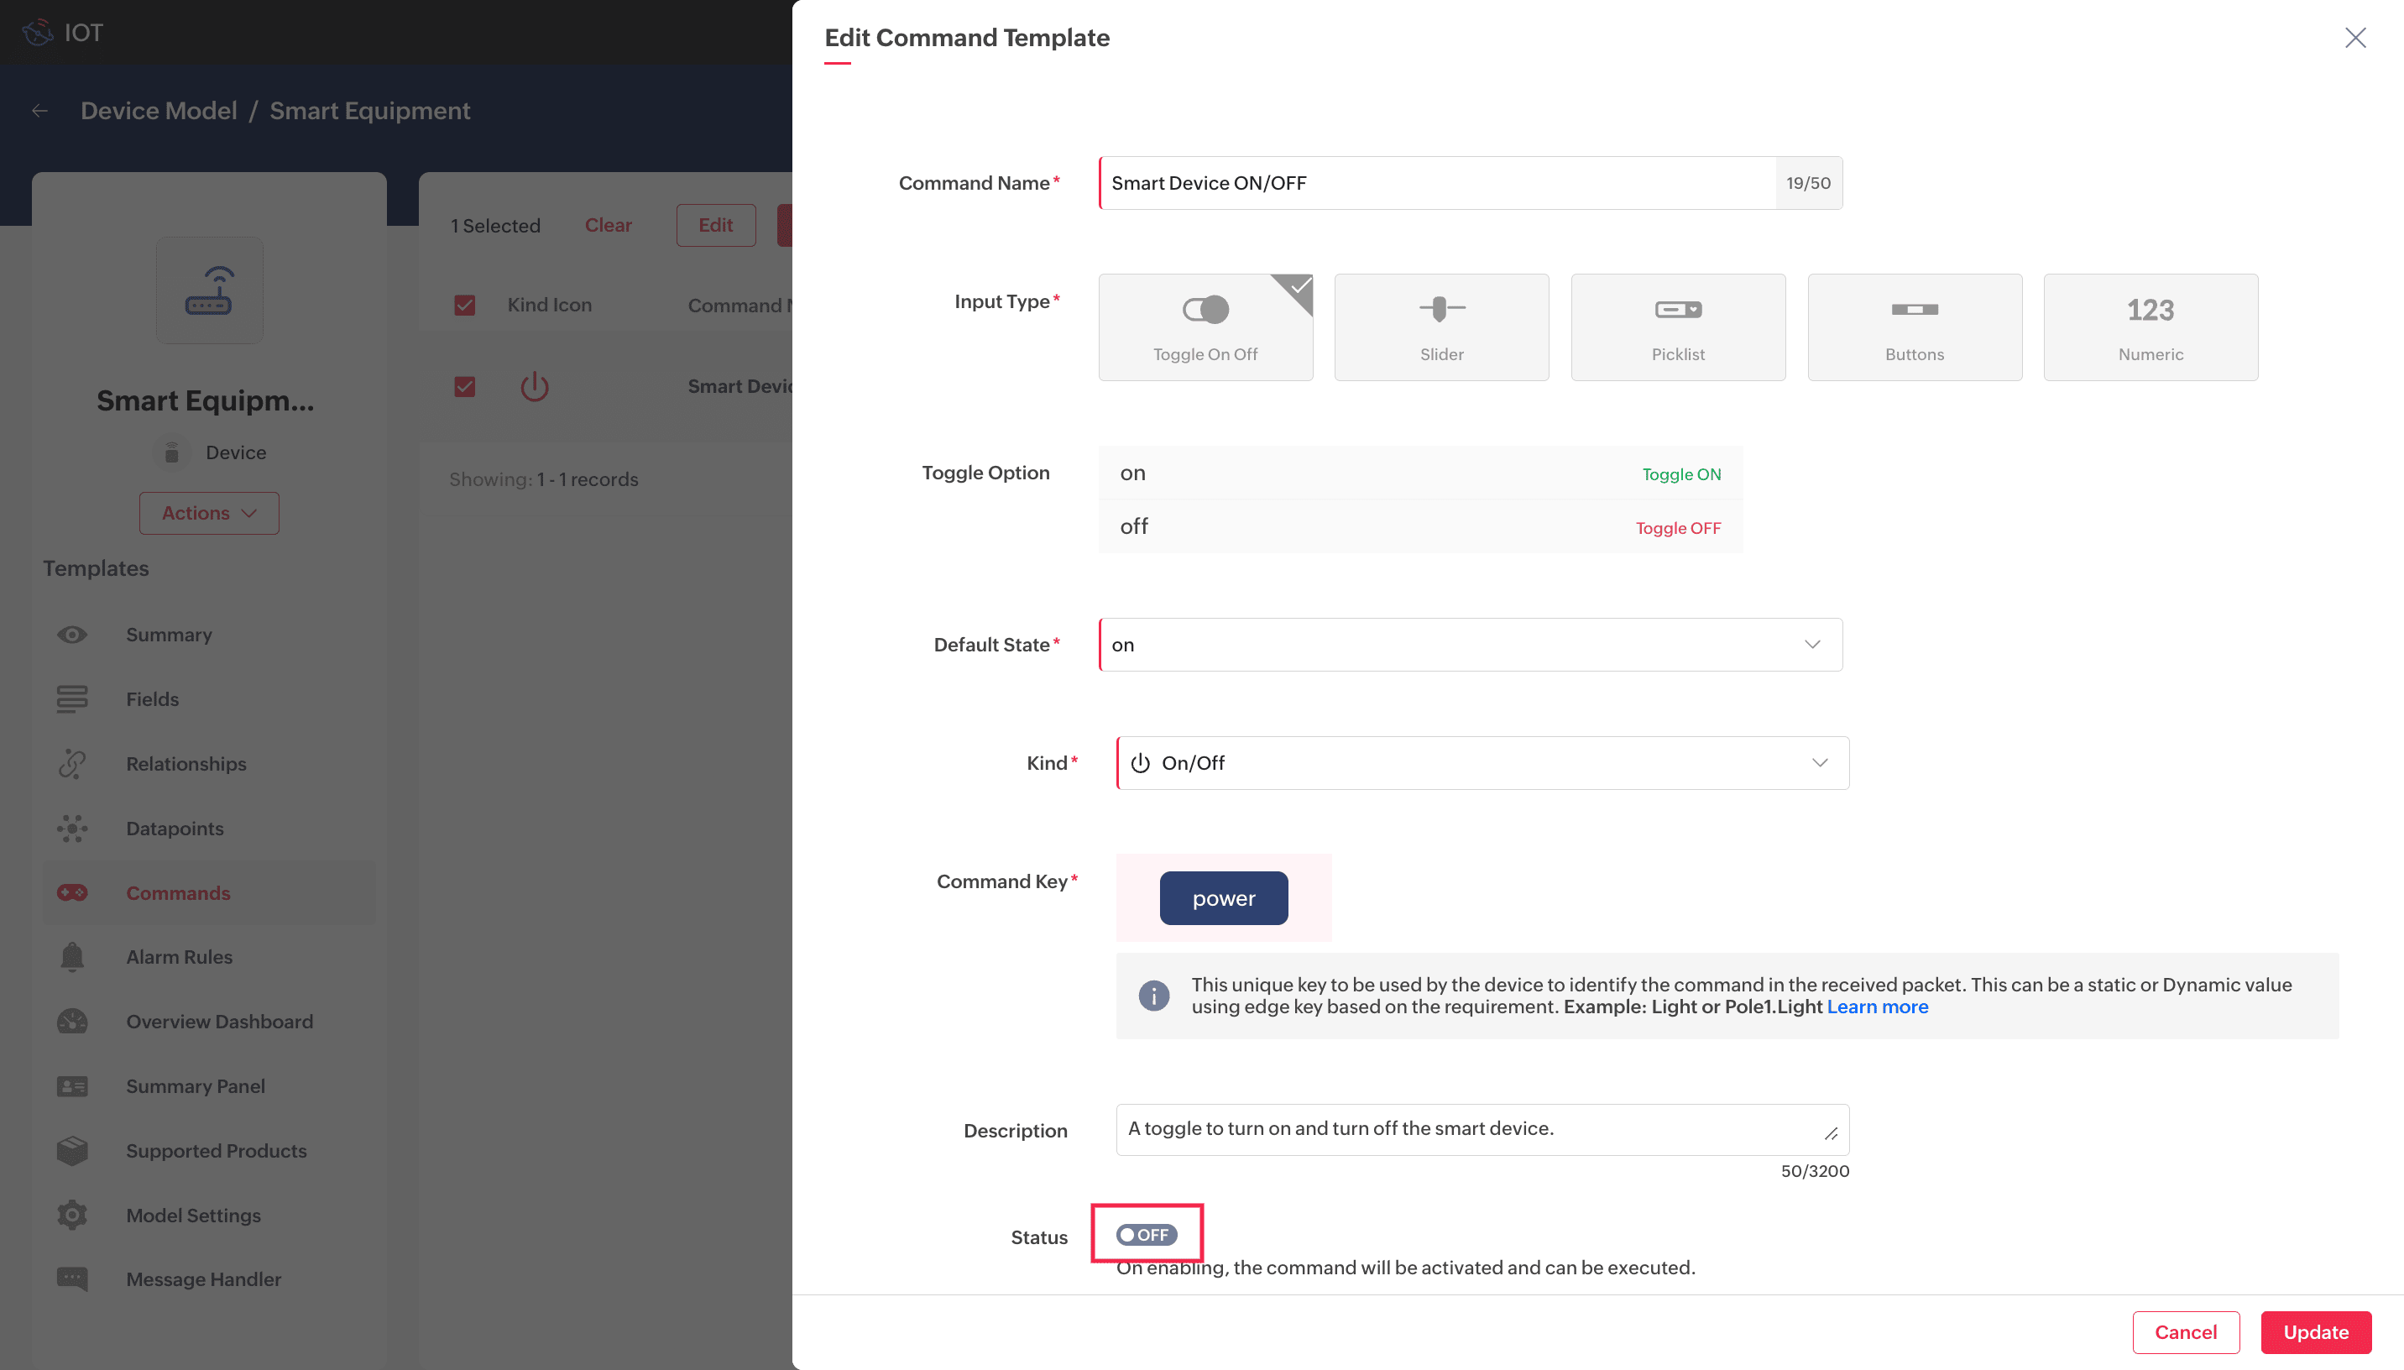Image resolution: width=2404 pixels, height=1370 pixels.
Task: Toggle the select-all header checkbox
Action: pos(465,305)
